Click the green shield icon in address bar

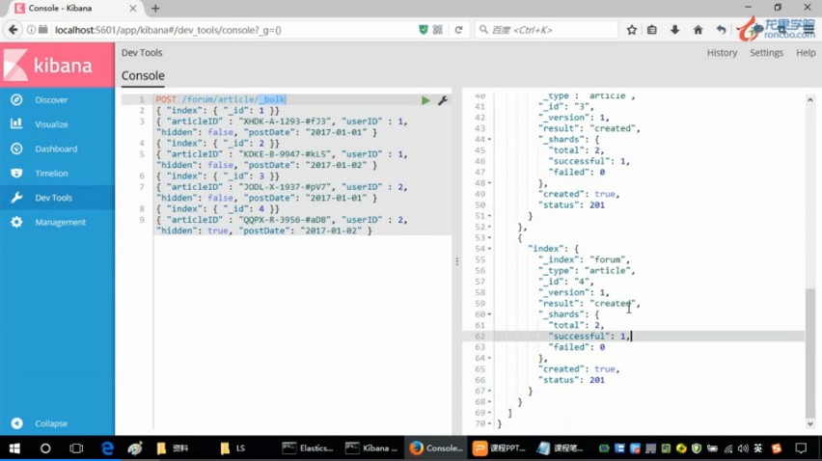(423, 30)
